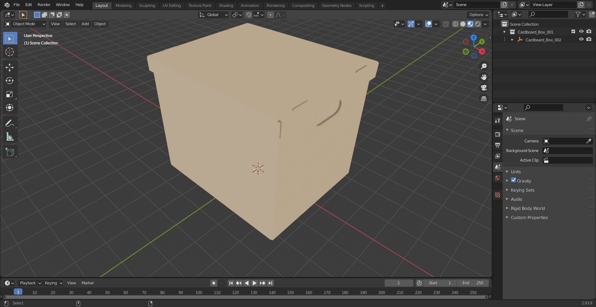Image resolution: width=596 pixels, height=307 pixels.
Task: Select the Measure ruler tool
Action: (10, 137)
